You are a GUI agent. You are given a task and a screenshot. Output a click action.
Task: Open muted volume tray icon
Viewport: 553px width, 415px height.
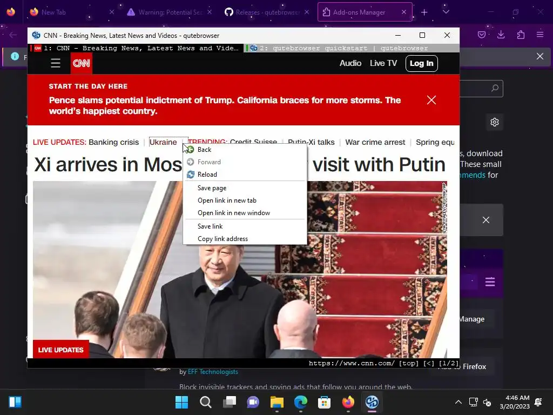(x=487, y=402)
